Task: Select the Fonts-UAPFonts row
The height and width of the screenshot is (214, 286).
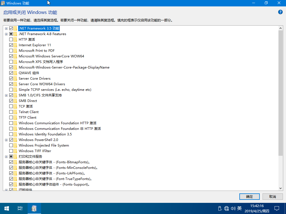Action: 52,173
